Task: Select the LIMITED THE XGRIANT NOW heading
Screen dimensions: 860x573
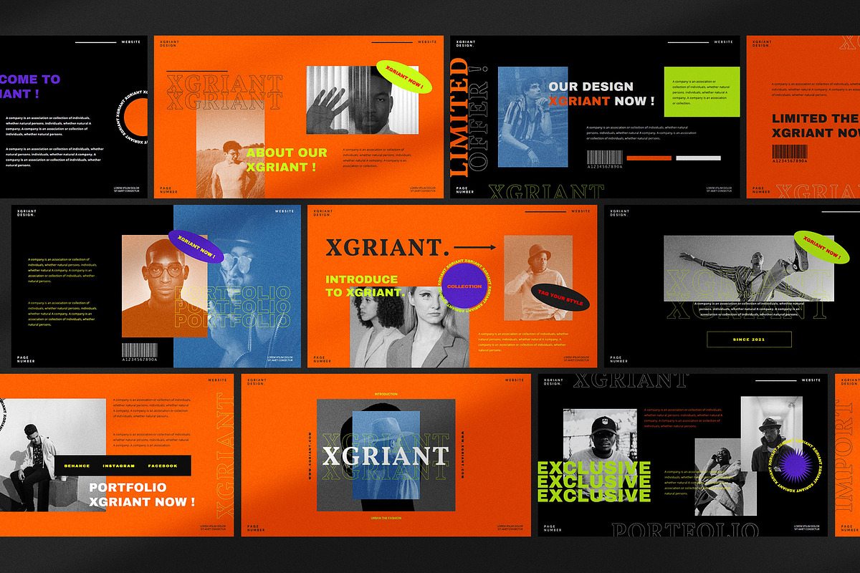Action: click(816, 125)
